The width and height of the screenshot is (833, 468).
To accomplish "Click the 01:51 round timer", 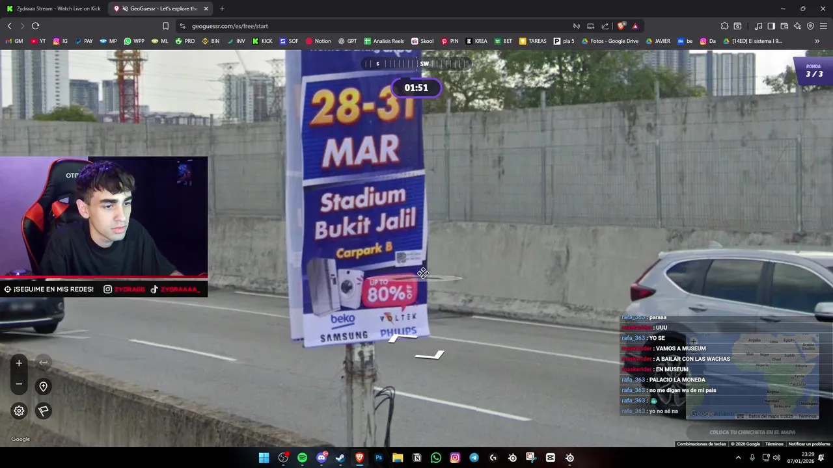I will 416,88.
